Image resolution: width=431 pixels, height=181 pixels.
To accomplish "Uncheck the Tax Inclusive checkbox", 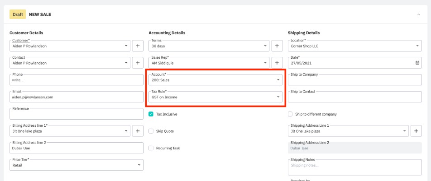I will click(x=151, y=114).
